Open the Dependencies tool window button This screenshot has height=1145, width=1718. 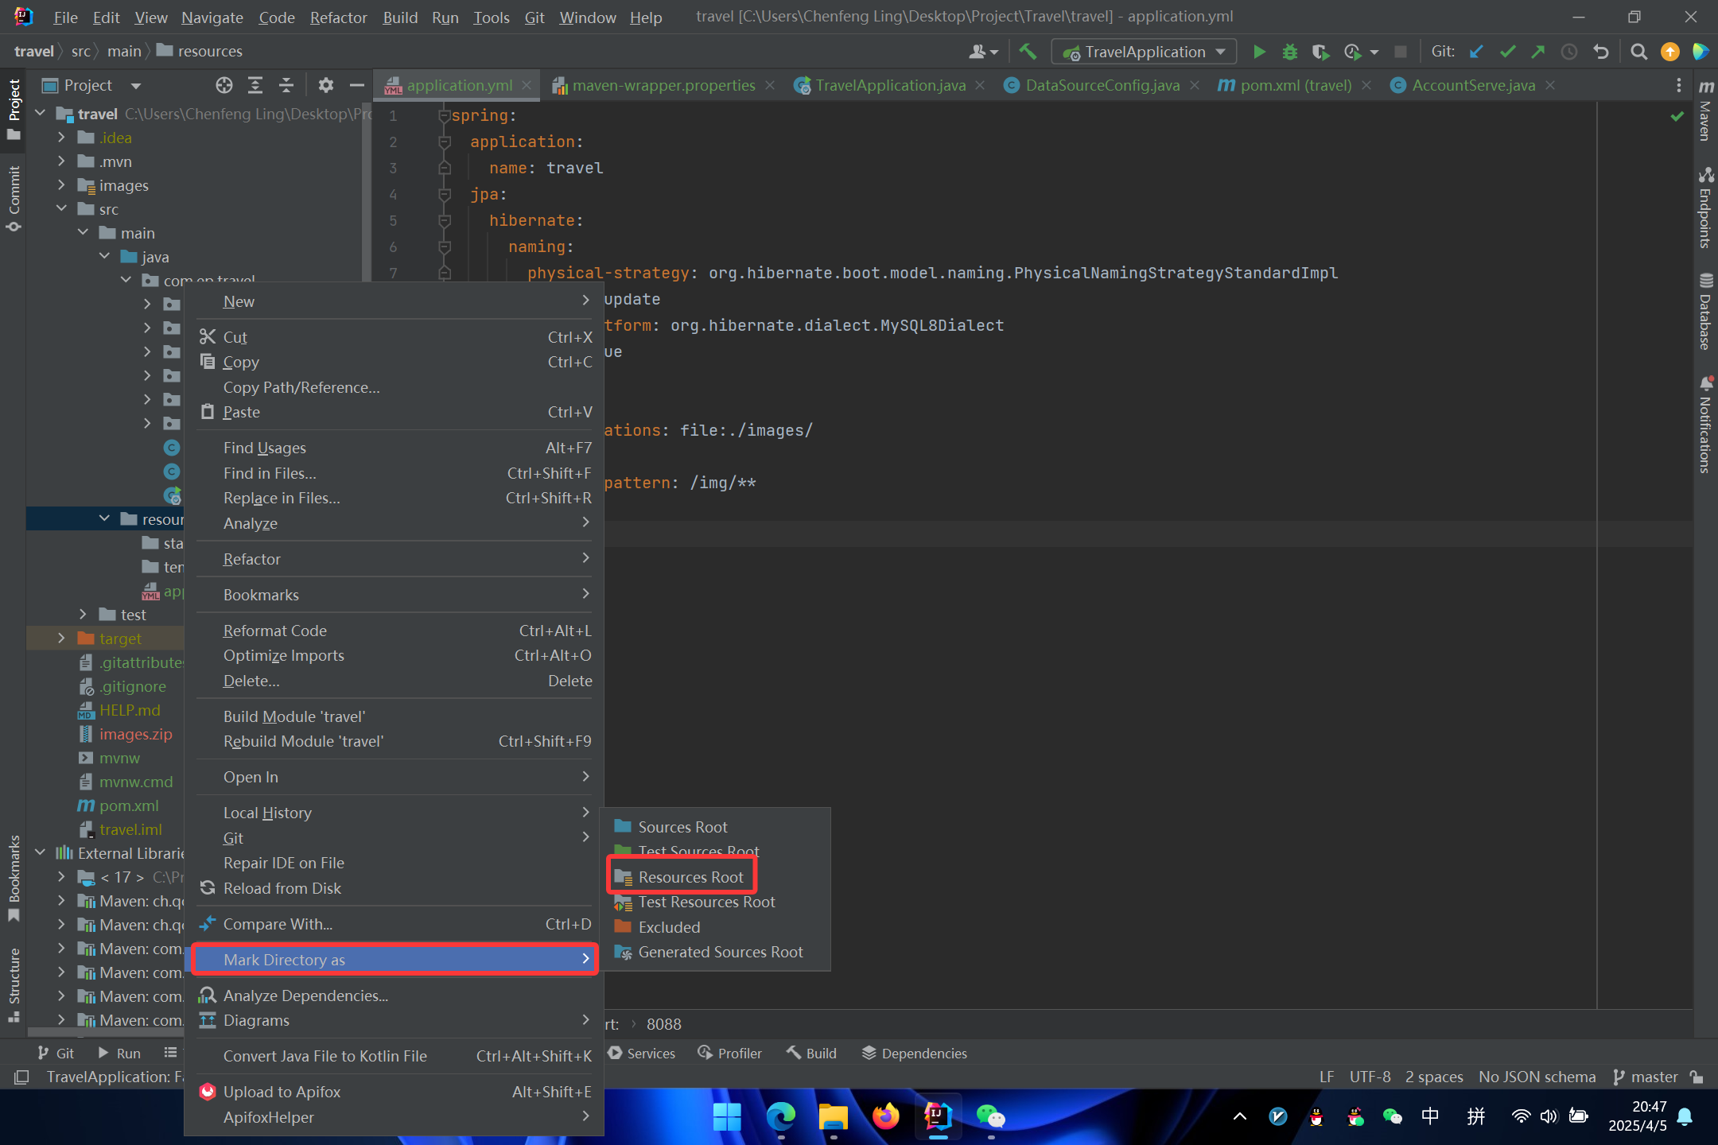(915, 1053)
